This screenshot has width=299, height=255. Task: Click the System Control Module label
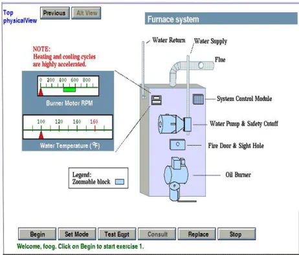click(x=244, y=99)
